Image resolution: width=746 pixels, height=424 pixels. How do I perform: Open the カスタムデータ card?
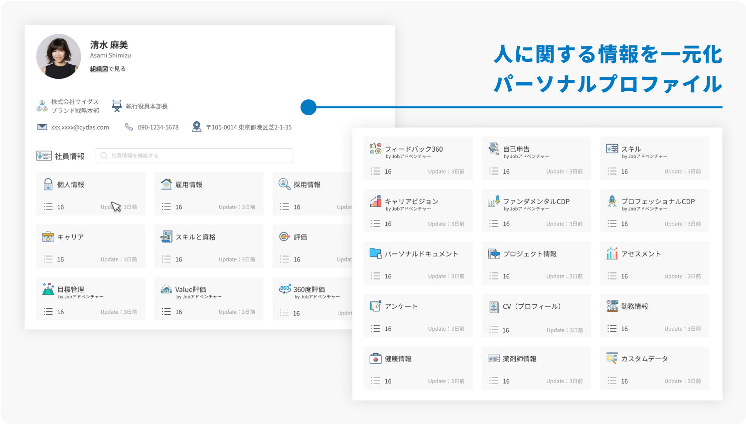coord(654,368)
